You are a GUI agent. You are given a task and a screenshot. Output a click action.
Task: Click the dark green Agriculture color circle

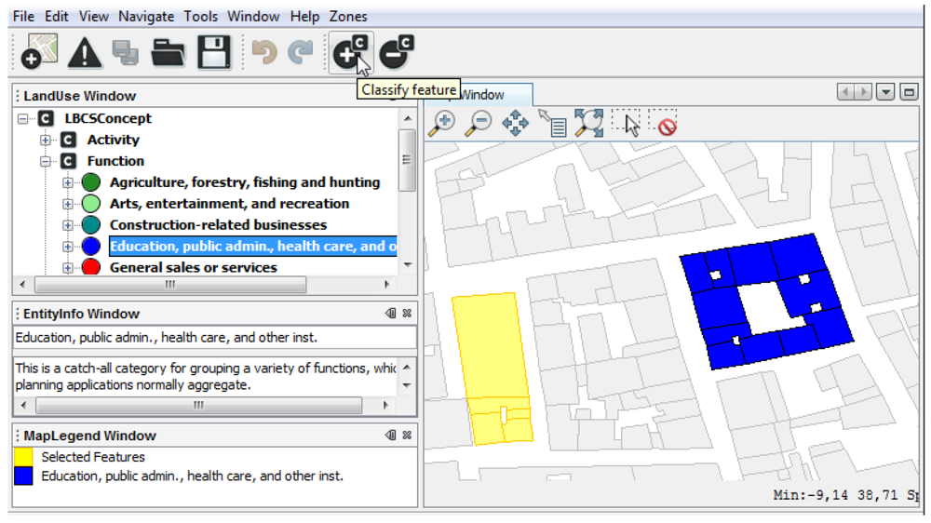[x=91, y=182]
